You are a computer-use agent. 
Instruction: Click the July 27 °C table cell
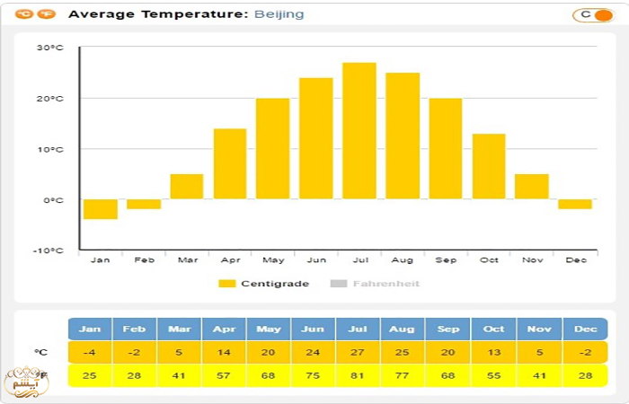tap(359, 352)
